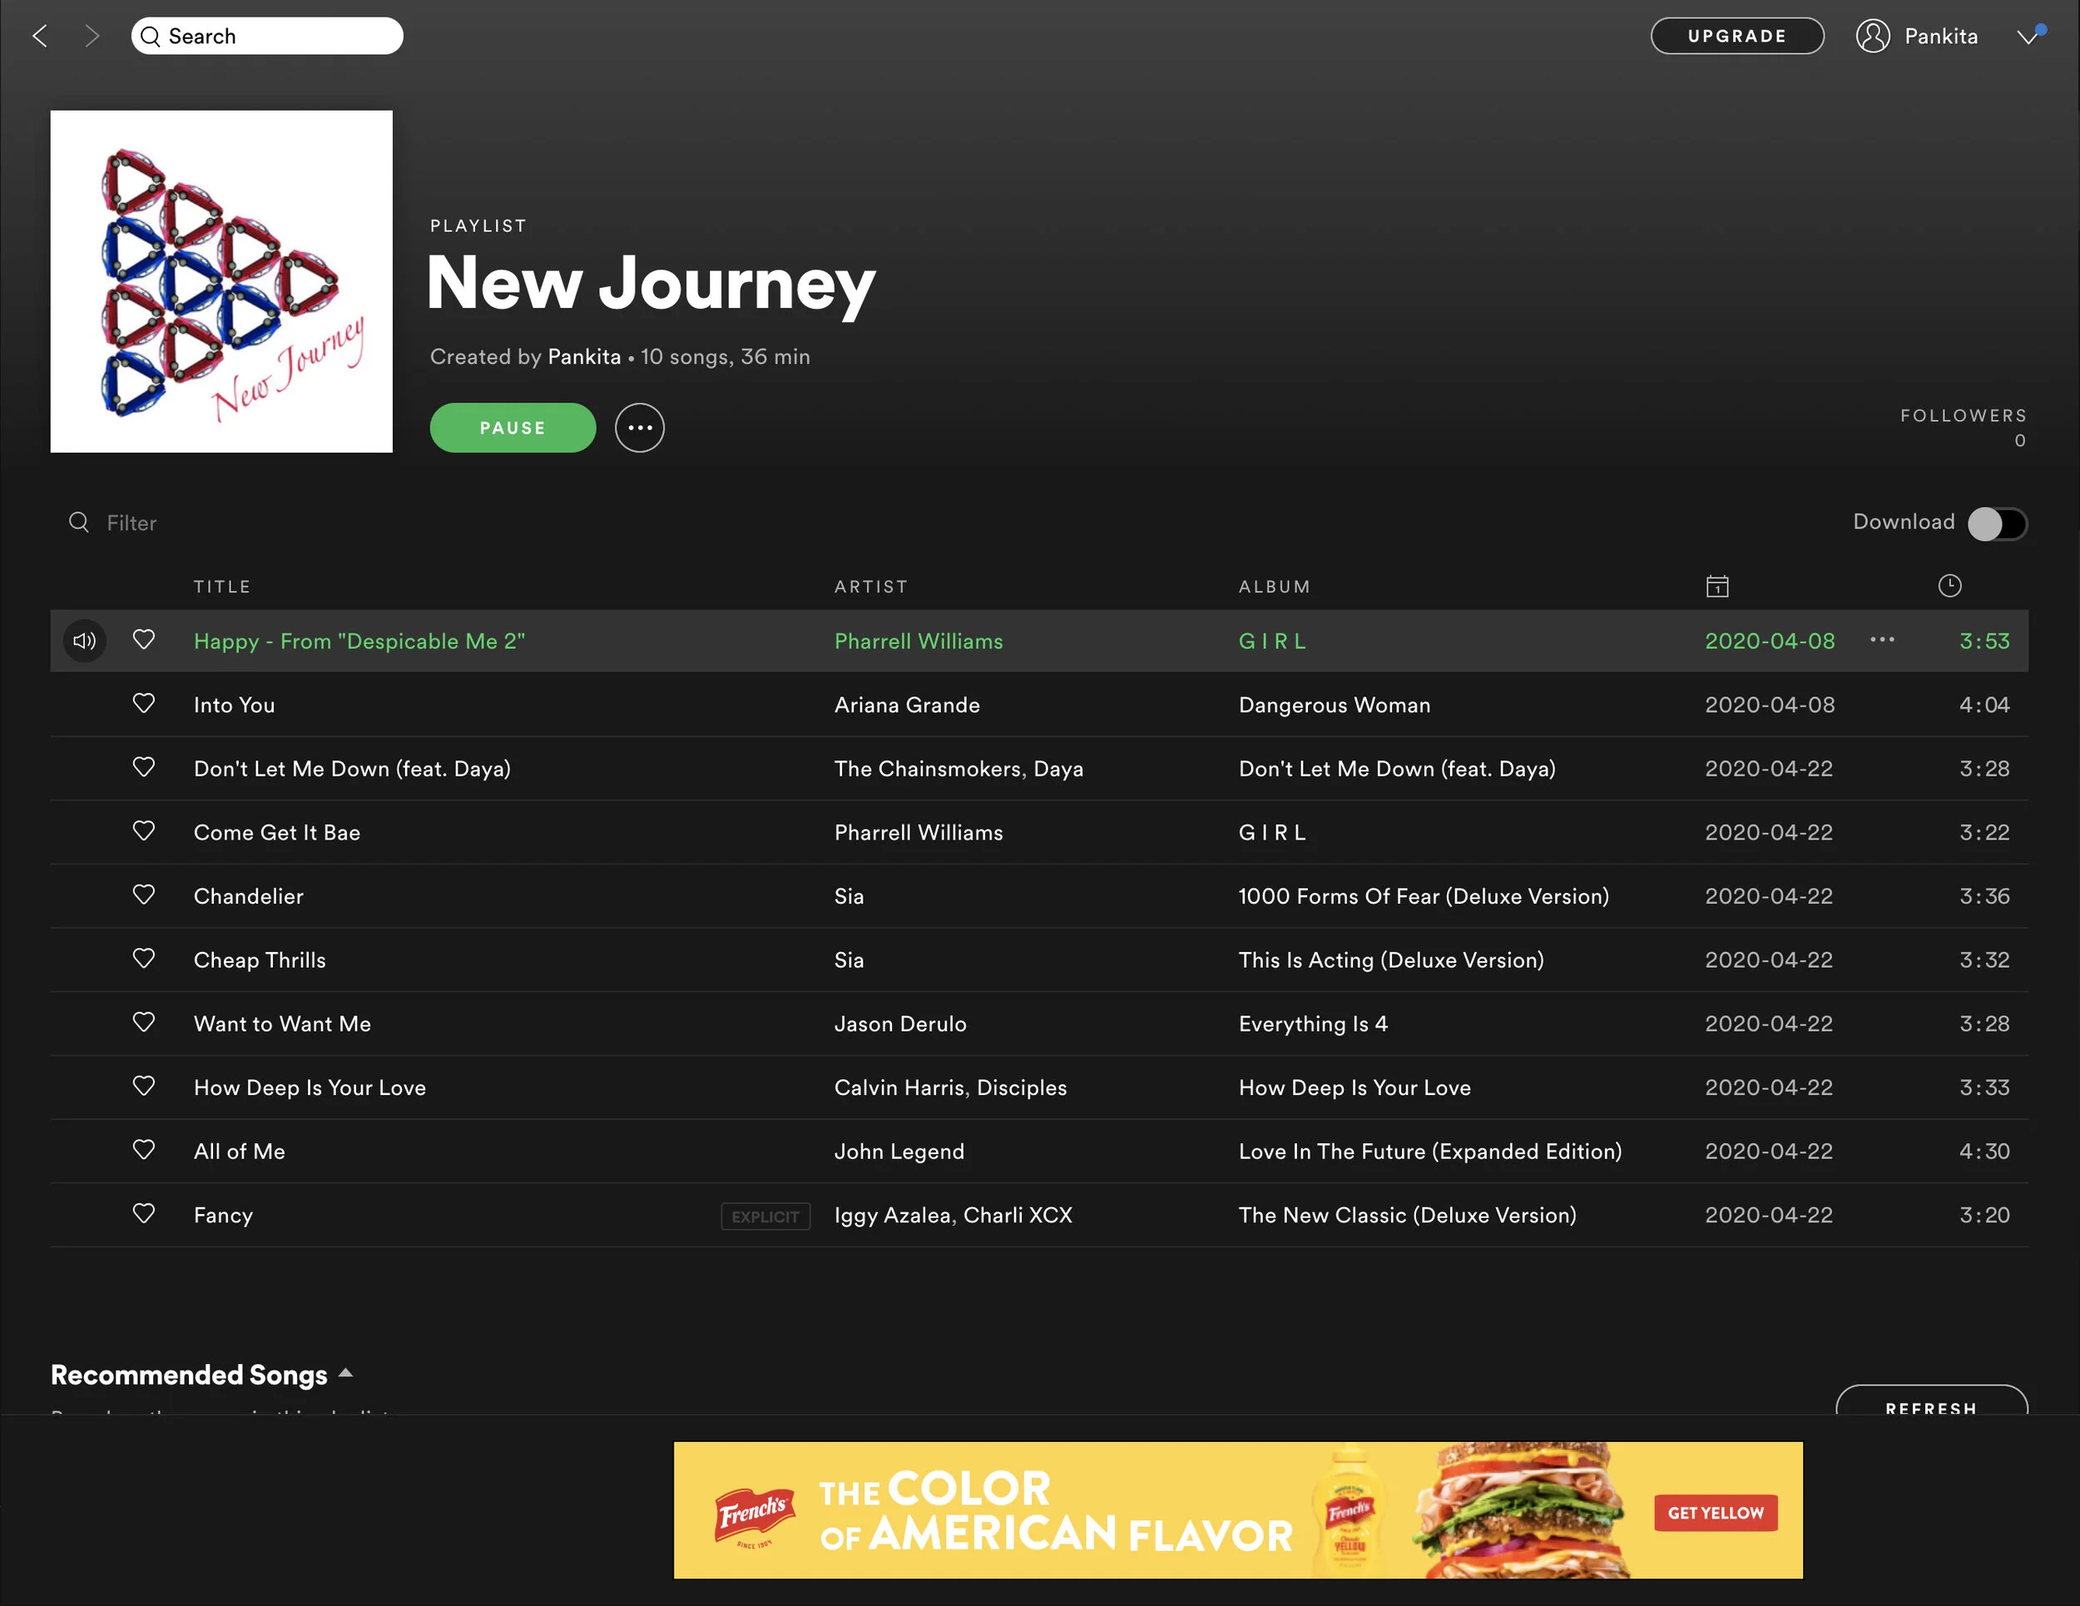Viewport: 2080px width, 1606px height.
Task: Sort tracks by ARTIST column header
Action: point(870,587)
